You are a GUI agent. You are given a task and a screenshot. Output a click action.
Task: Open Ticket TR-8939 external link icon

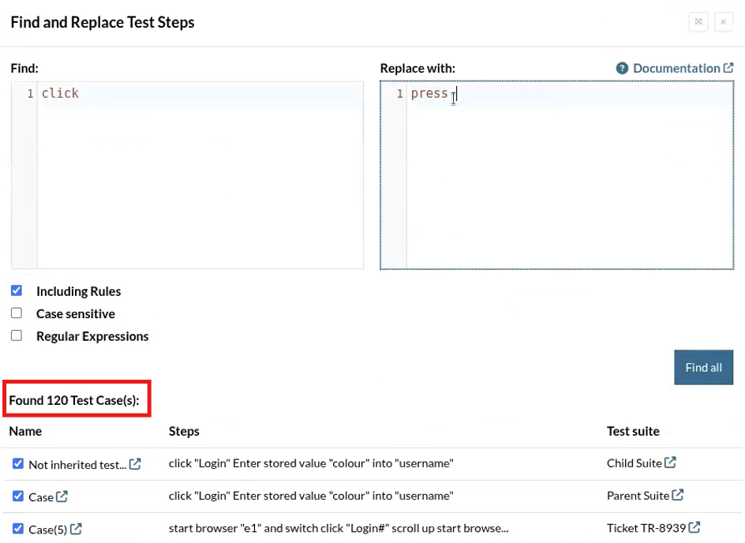tap(694, 528)
